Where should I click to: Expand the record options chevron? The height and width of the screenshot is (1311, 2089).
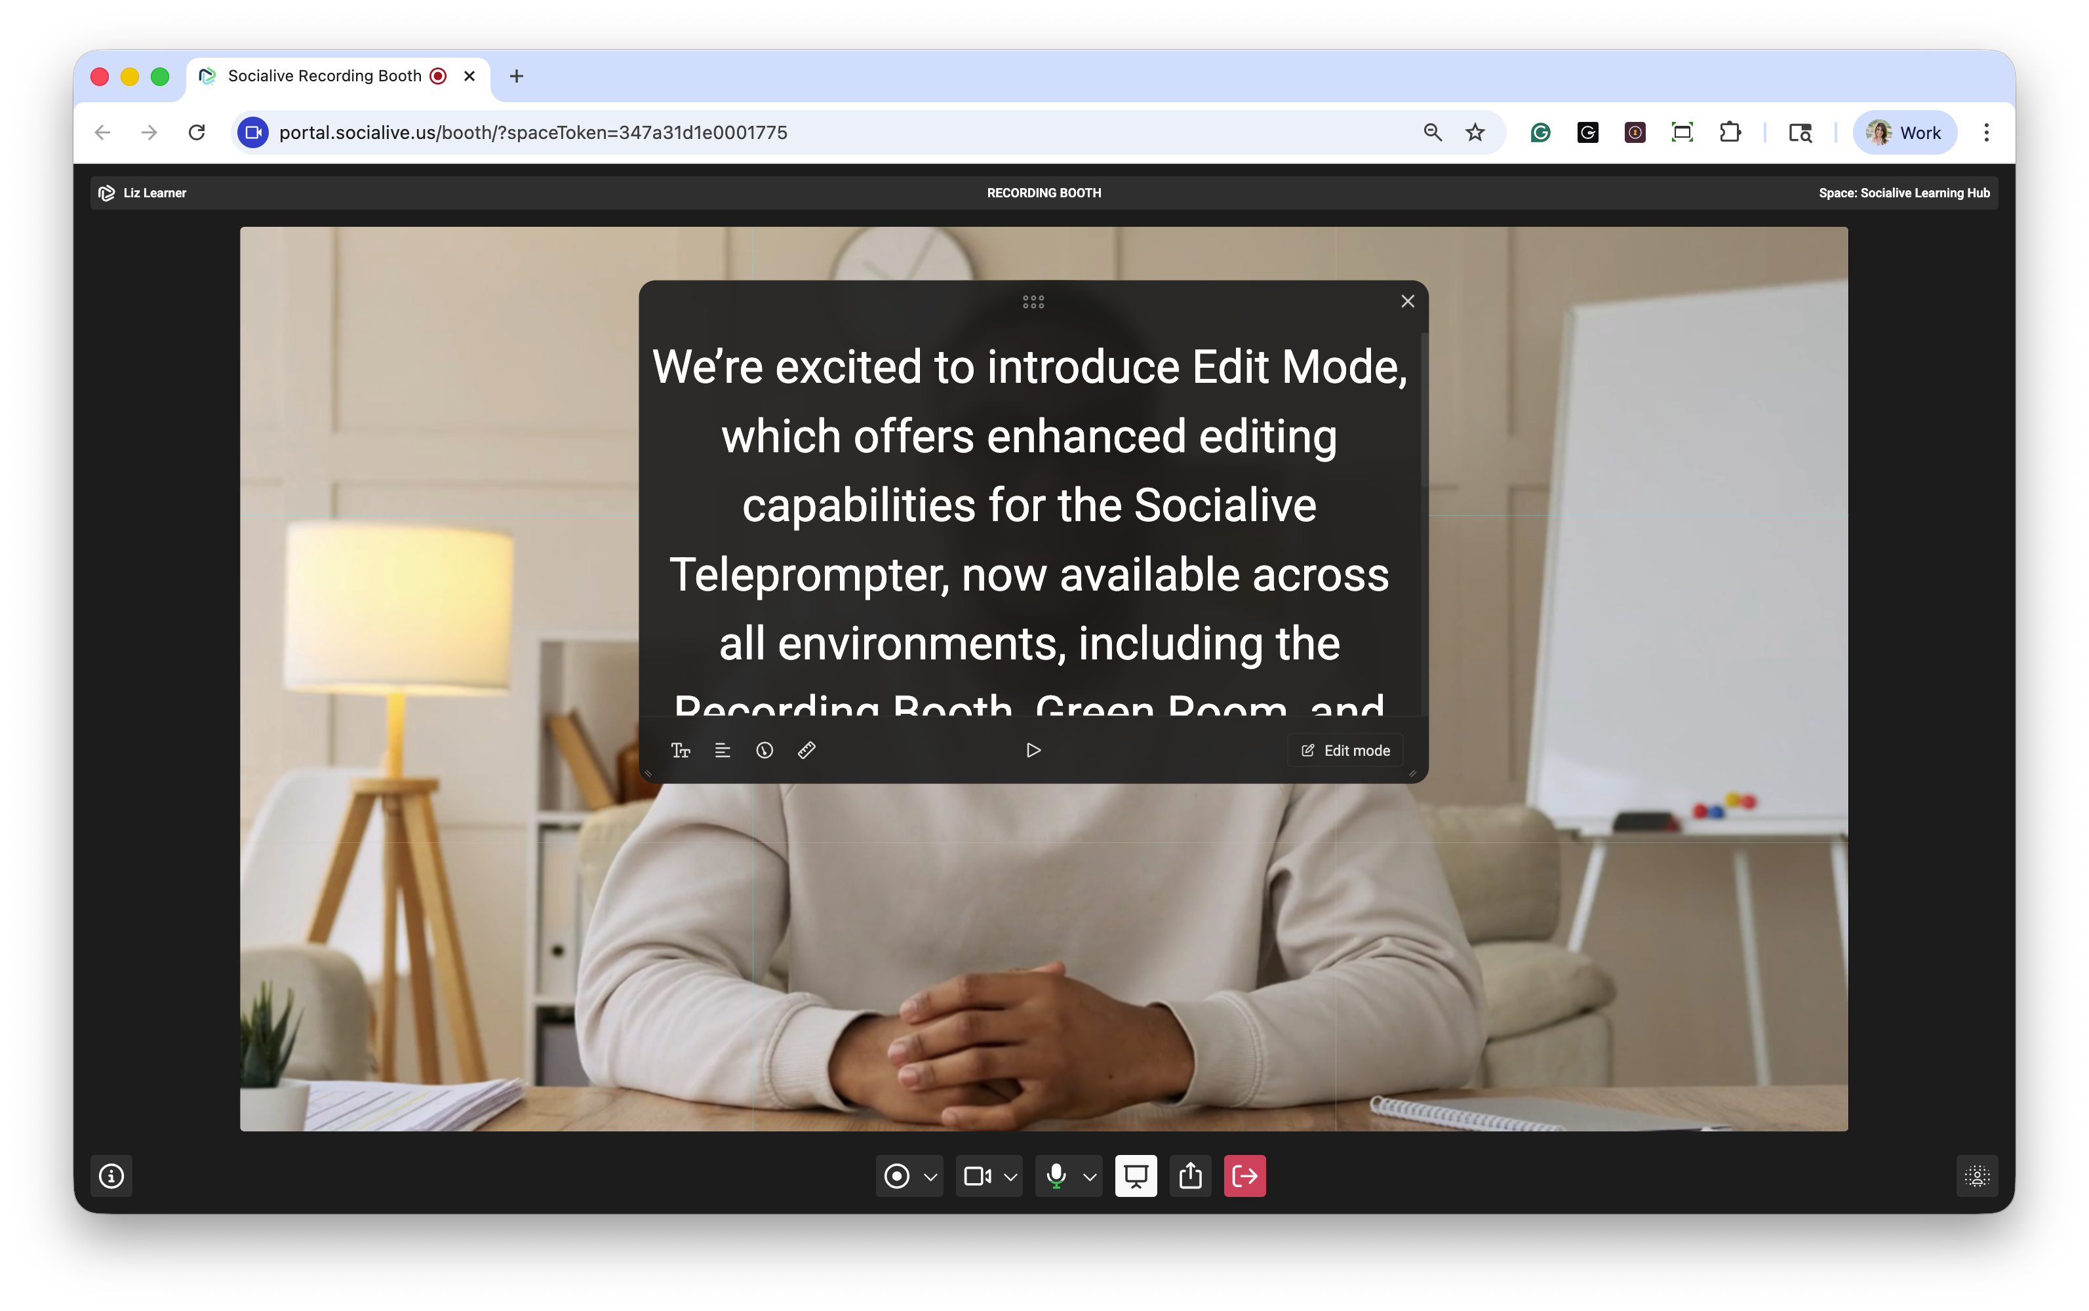930,1177
